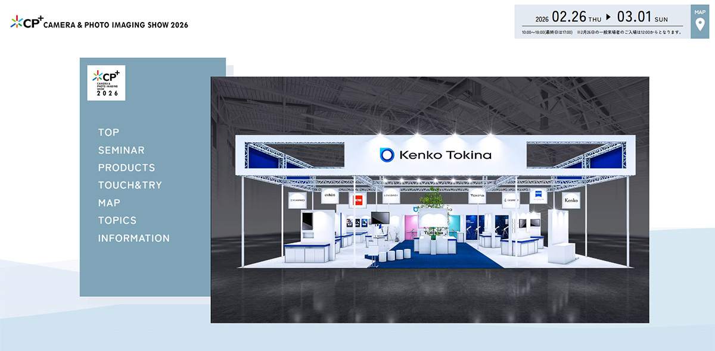This screenshot has height=351, width=715.
Task: Click the ZEISS blue brand sign
Action: [x=539, y=198]
